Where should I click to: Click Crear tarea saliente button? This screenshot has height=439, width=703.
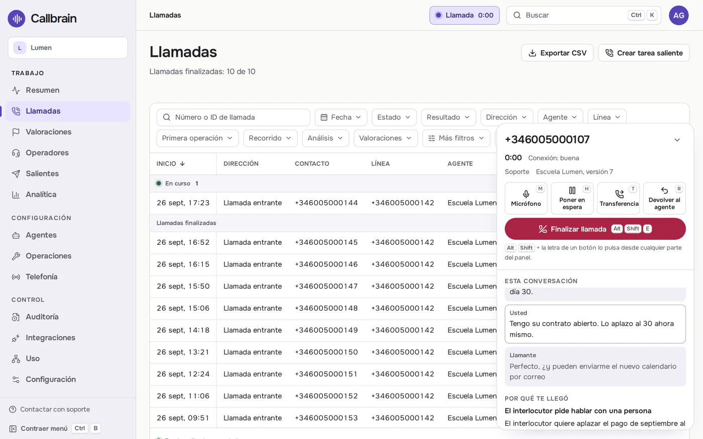tap(644, 53)
